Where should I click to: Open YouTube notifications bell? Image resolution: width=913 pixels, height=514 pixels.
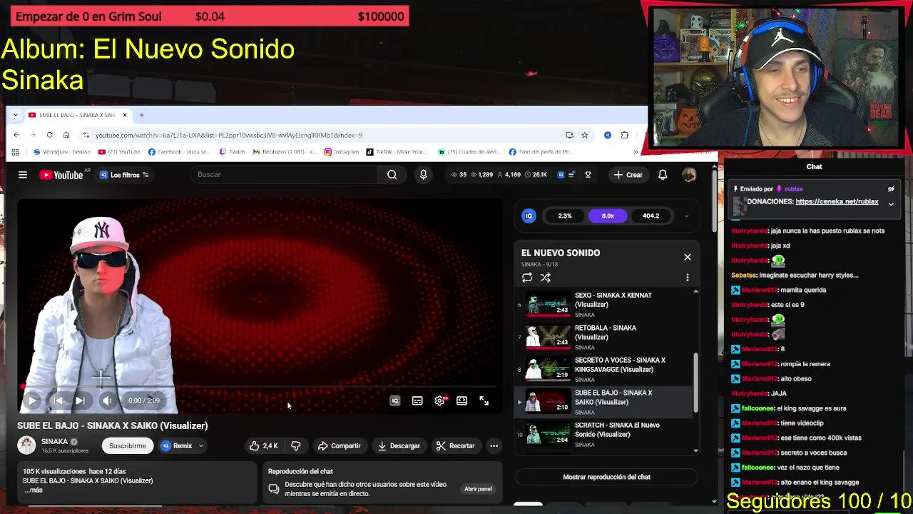pyautogui.click(x=663, y=175)
